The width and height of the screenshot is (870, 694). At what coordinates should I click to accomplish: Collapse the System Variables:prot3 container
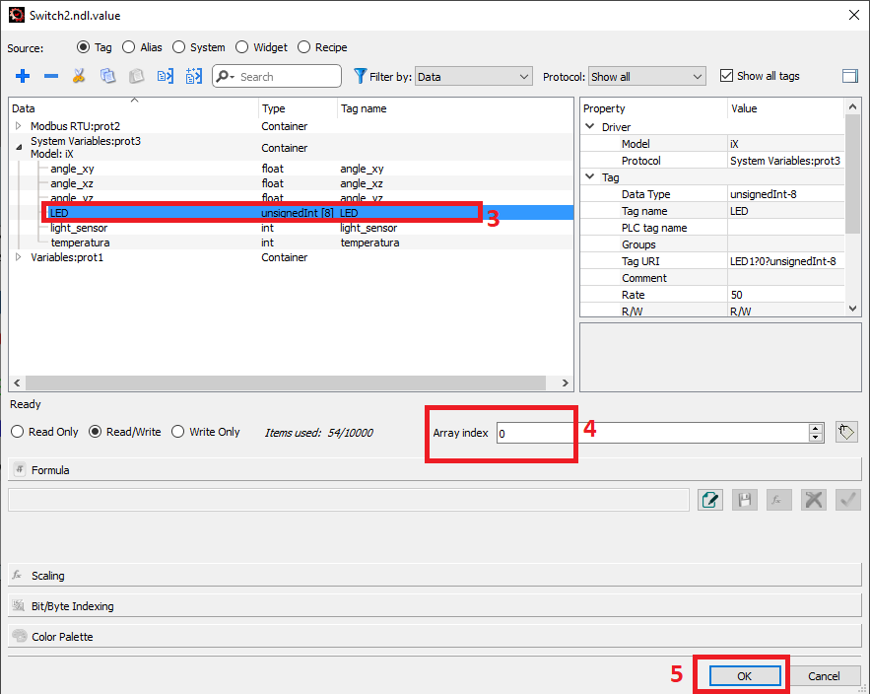click(19, 147)
